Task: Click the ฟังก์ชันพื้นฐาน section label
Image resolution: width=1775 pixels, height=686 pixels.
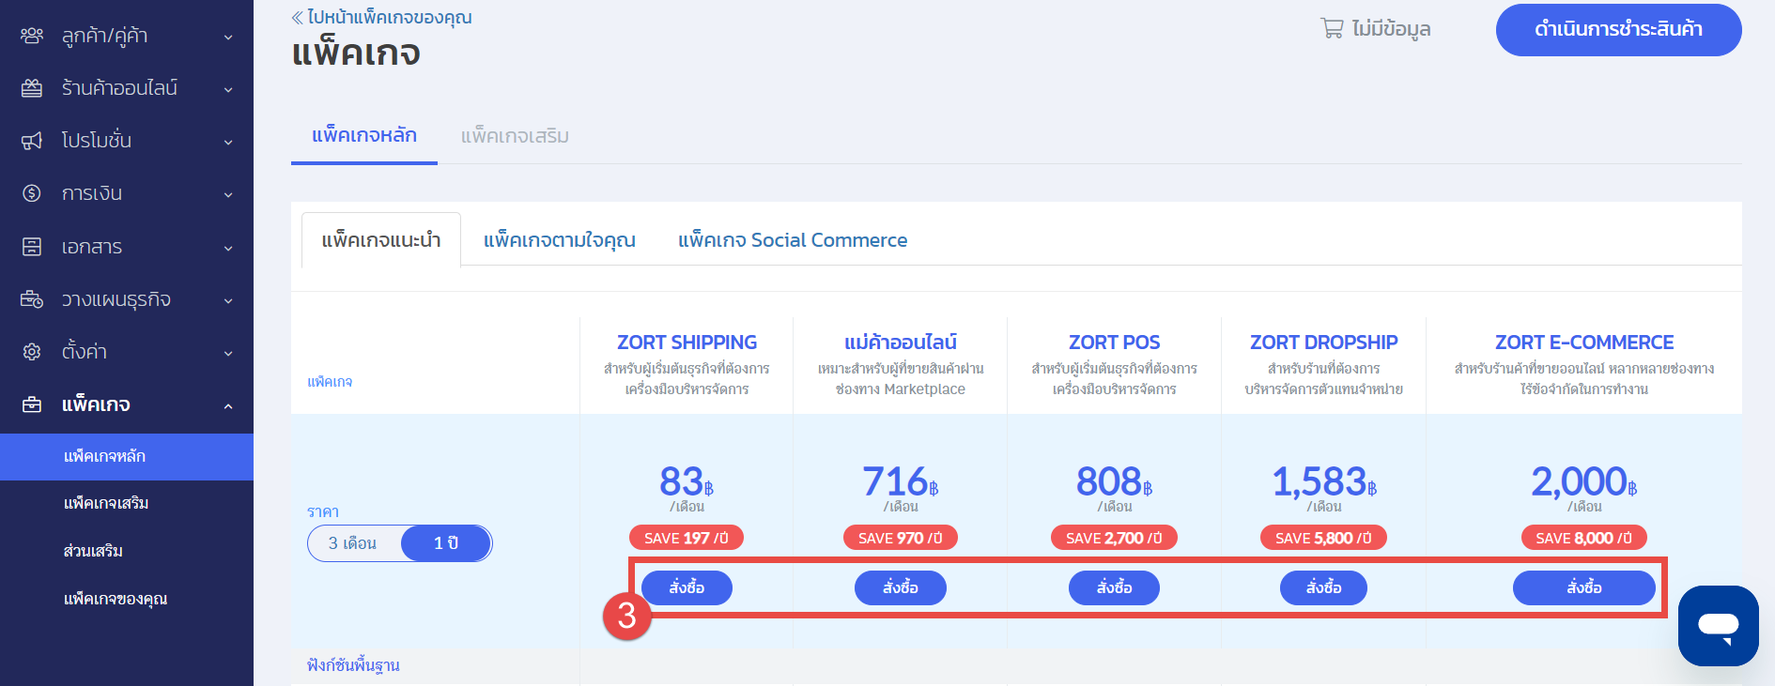Action: tap(354, 665)
